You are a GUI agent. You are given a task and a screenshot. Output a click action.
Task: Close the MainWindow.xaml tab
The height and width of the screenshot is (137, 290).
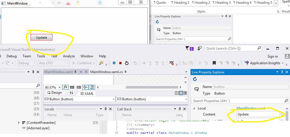[86, 72]
